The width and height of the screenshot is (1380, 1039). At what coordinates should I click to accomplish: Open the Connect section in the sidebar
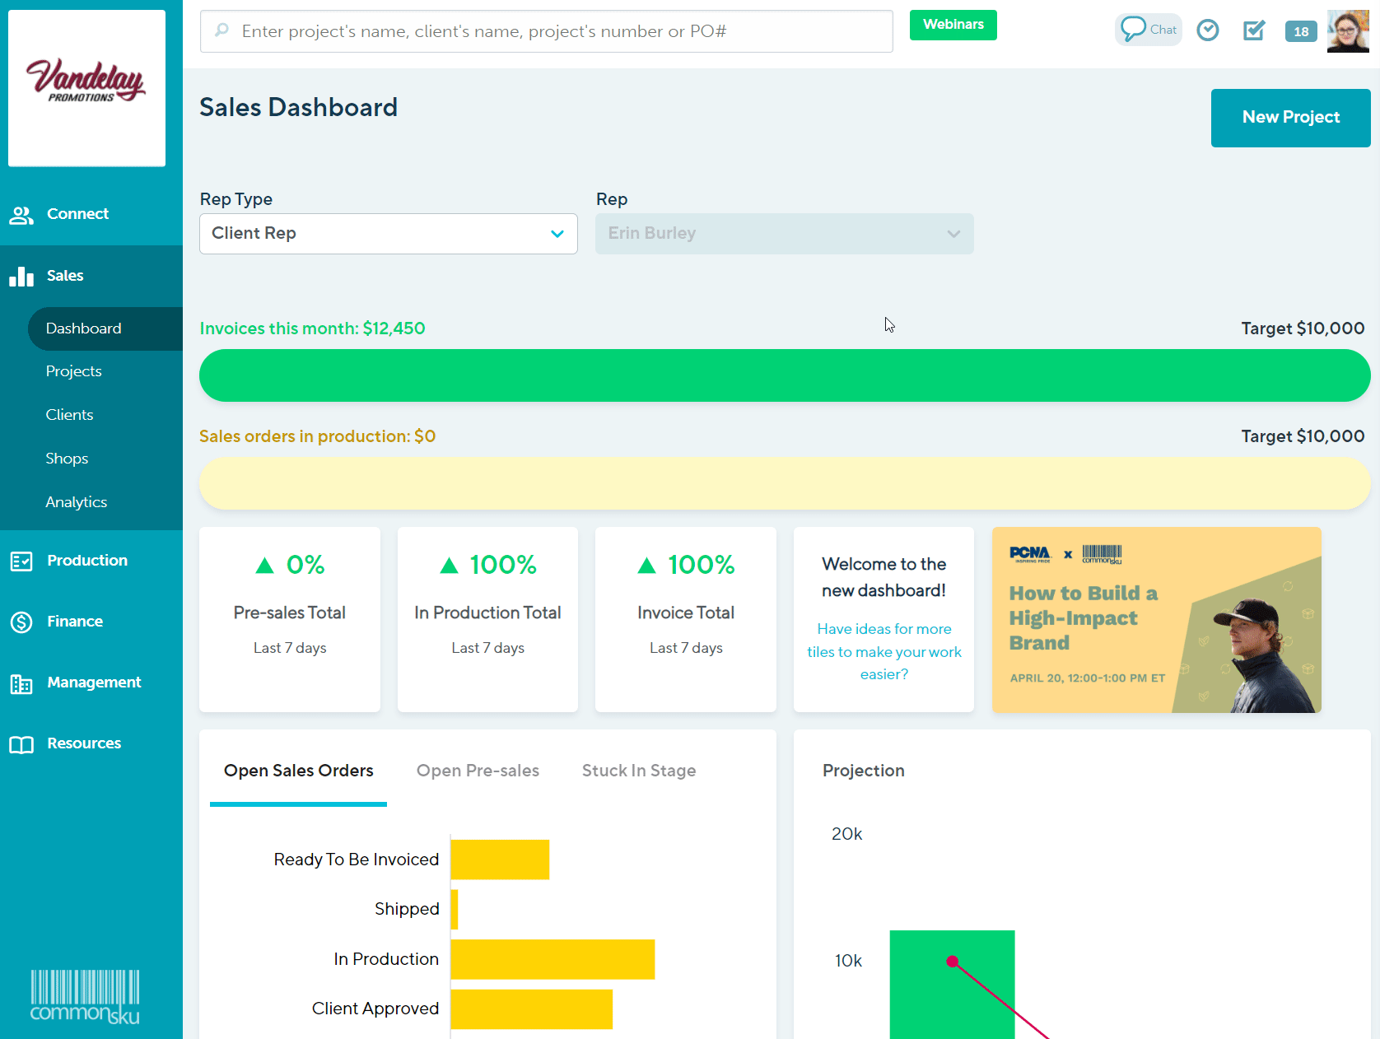[77, 213]
